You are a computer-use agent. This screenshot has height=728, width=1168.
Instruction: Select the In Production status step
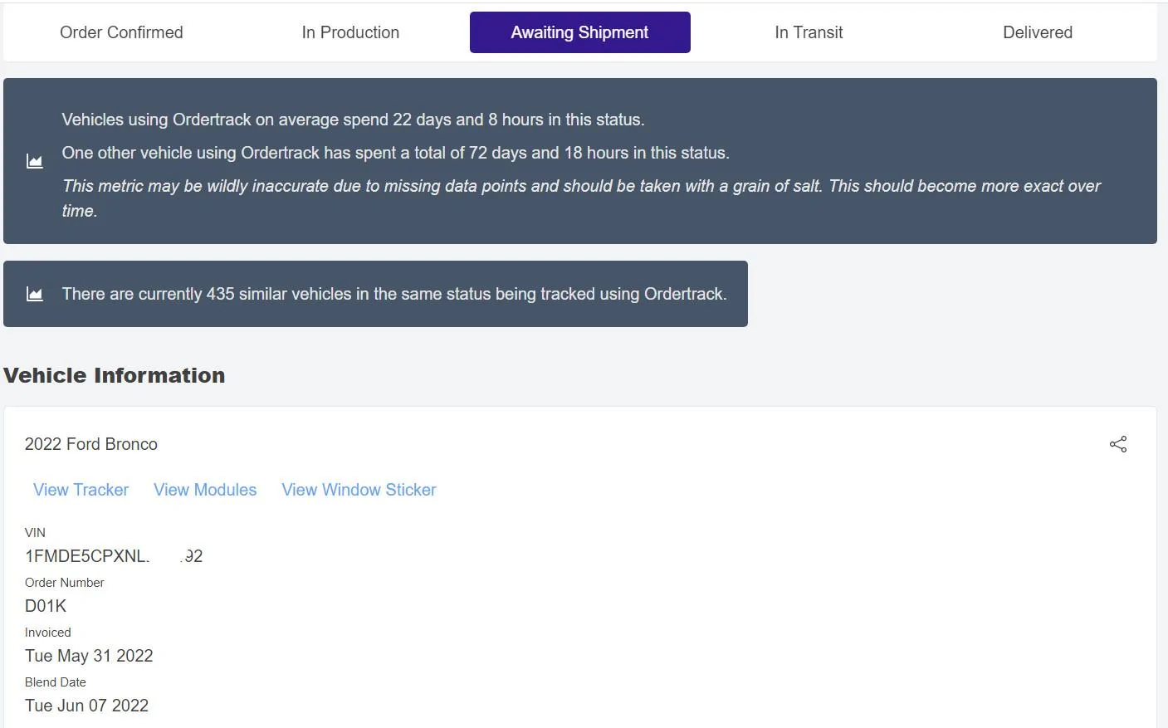[350, 32]
